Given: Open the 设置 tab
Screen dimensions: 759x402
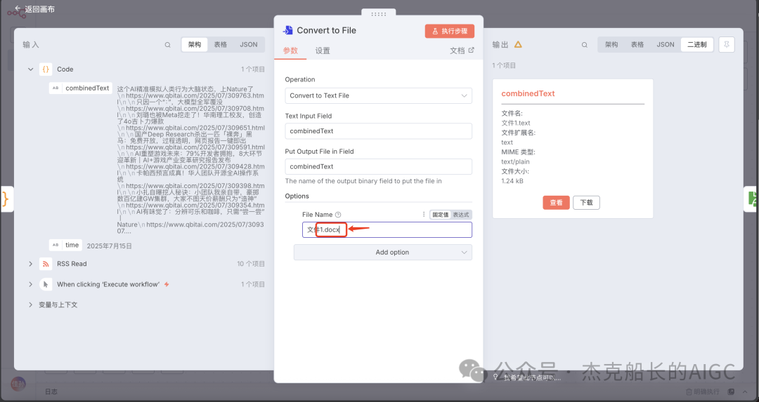Looking at the screenshot, I should (323, 51).
